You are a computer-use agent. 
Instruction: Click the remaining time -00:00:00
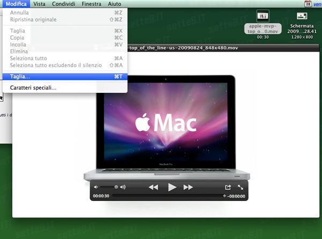(x=236, y=196)
